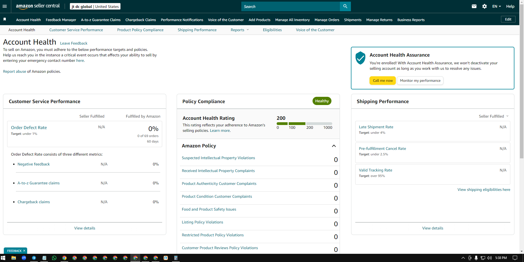Image resolution: width=524 pixels, height=262 pixels.
Task: Open Feedback Manager in the top menu
Action: [x=61, y=20]
